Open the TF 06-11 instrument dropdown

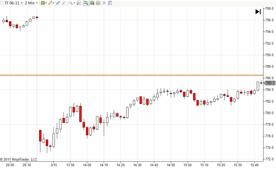coord(13,3)
